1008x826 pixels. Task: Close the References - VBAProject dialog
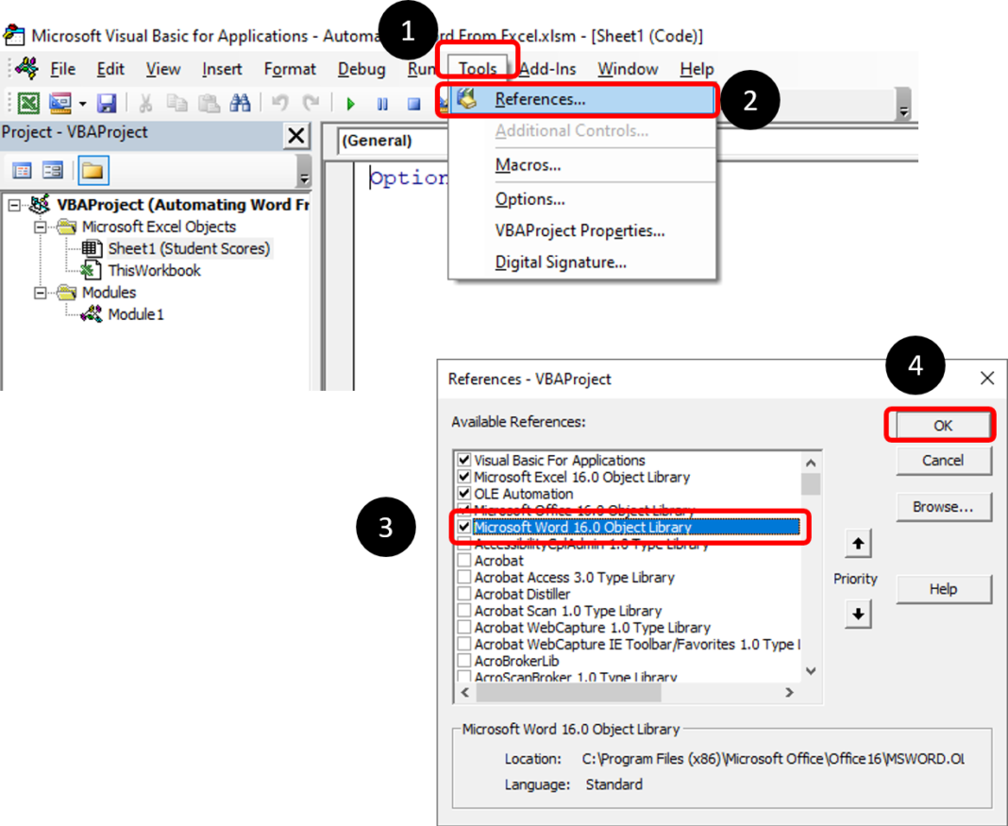pos(987,379)
